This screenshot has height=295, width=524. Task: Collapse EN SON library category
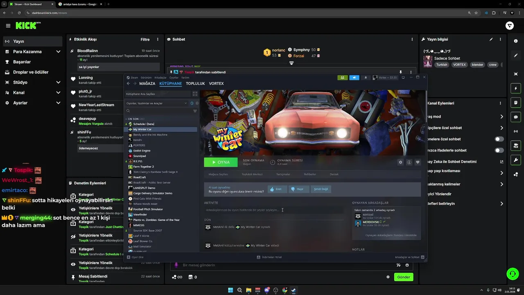(126, 119)
